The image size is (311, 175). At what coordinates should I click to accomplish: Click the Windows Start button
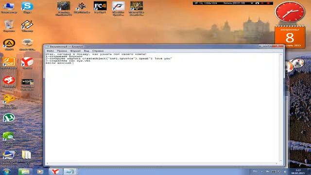pyautogui.click(x=7, y=172)
